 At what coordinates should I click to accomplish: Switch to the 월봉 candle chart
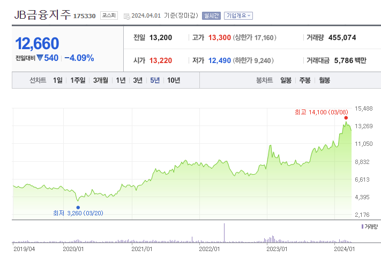pyautogui.click(x=324, y=80)
